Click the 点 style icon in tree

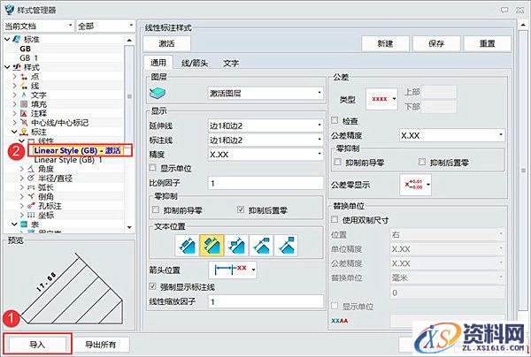tap(24, 77)
